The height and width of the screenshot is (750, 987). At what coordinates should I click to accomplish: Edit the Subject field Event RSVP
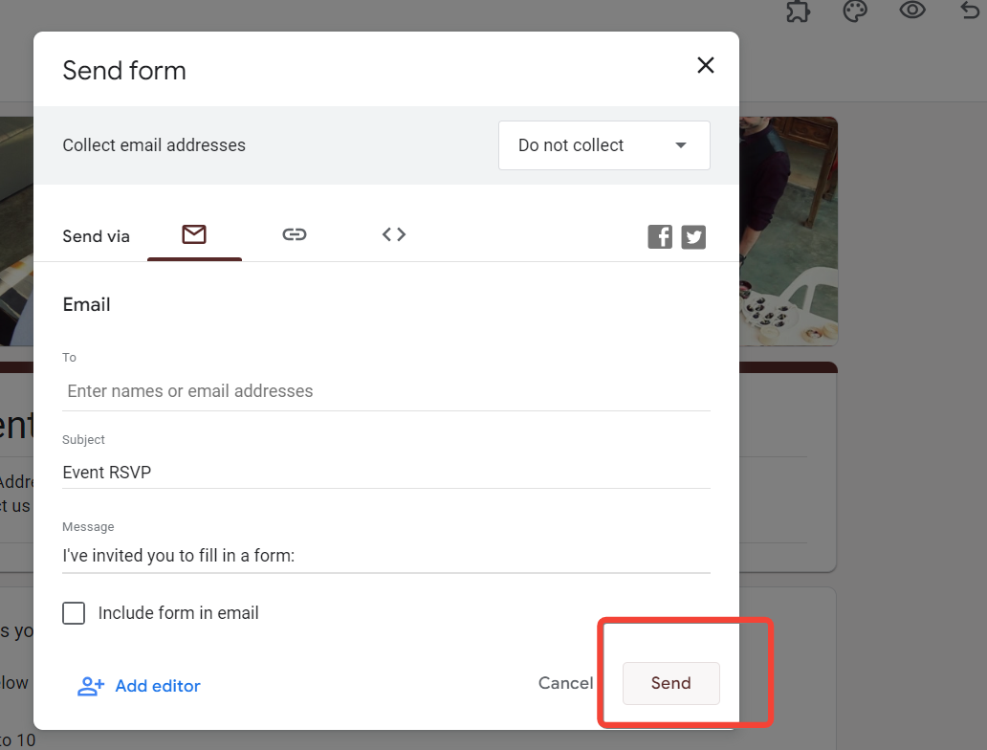[x=385, y=473]
